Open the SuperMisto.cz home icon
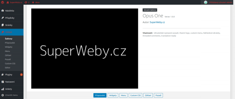Image resolution: width=235 pixels, height=99 pixels. (8, 2)
